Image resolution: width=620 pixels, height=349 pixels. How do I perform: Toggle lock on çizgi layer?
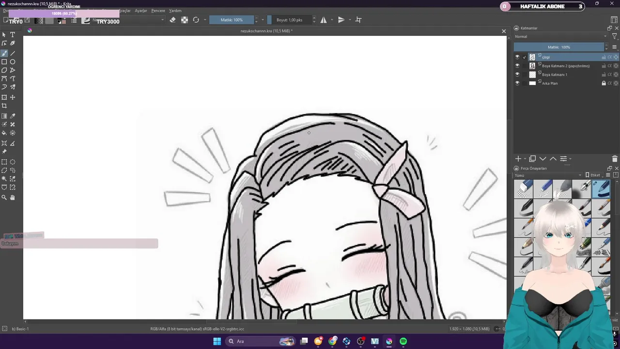pyautogui.click(x=604, y=57)
